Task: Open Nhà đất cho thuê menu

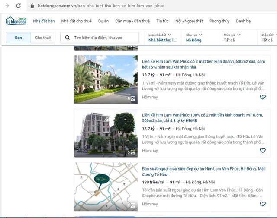Action: [76, 21]
